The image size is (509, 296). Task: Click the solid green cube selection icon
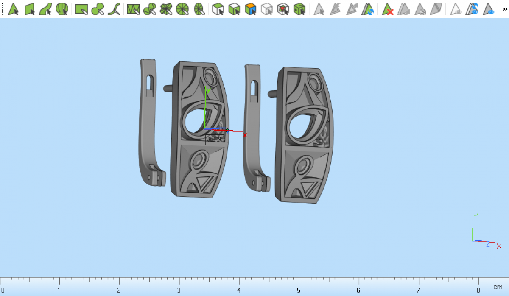299,9
